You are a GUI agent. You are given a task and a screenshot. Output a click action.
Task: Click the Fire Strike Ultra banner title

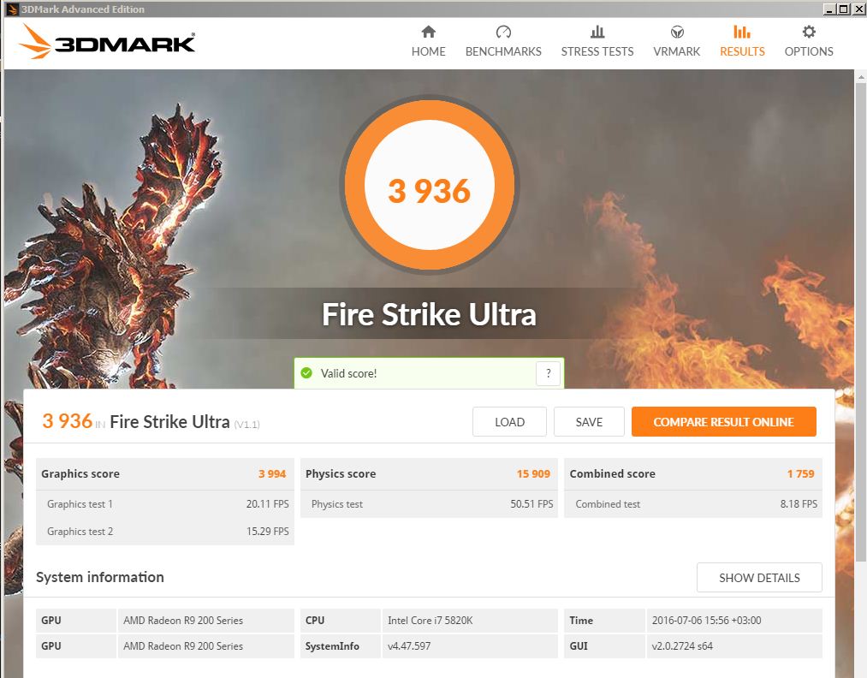point(429,314)
